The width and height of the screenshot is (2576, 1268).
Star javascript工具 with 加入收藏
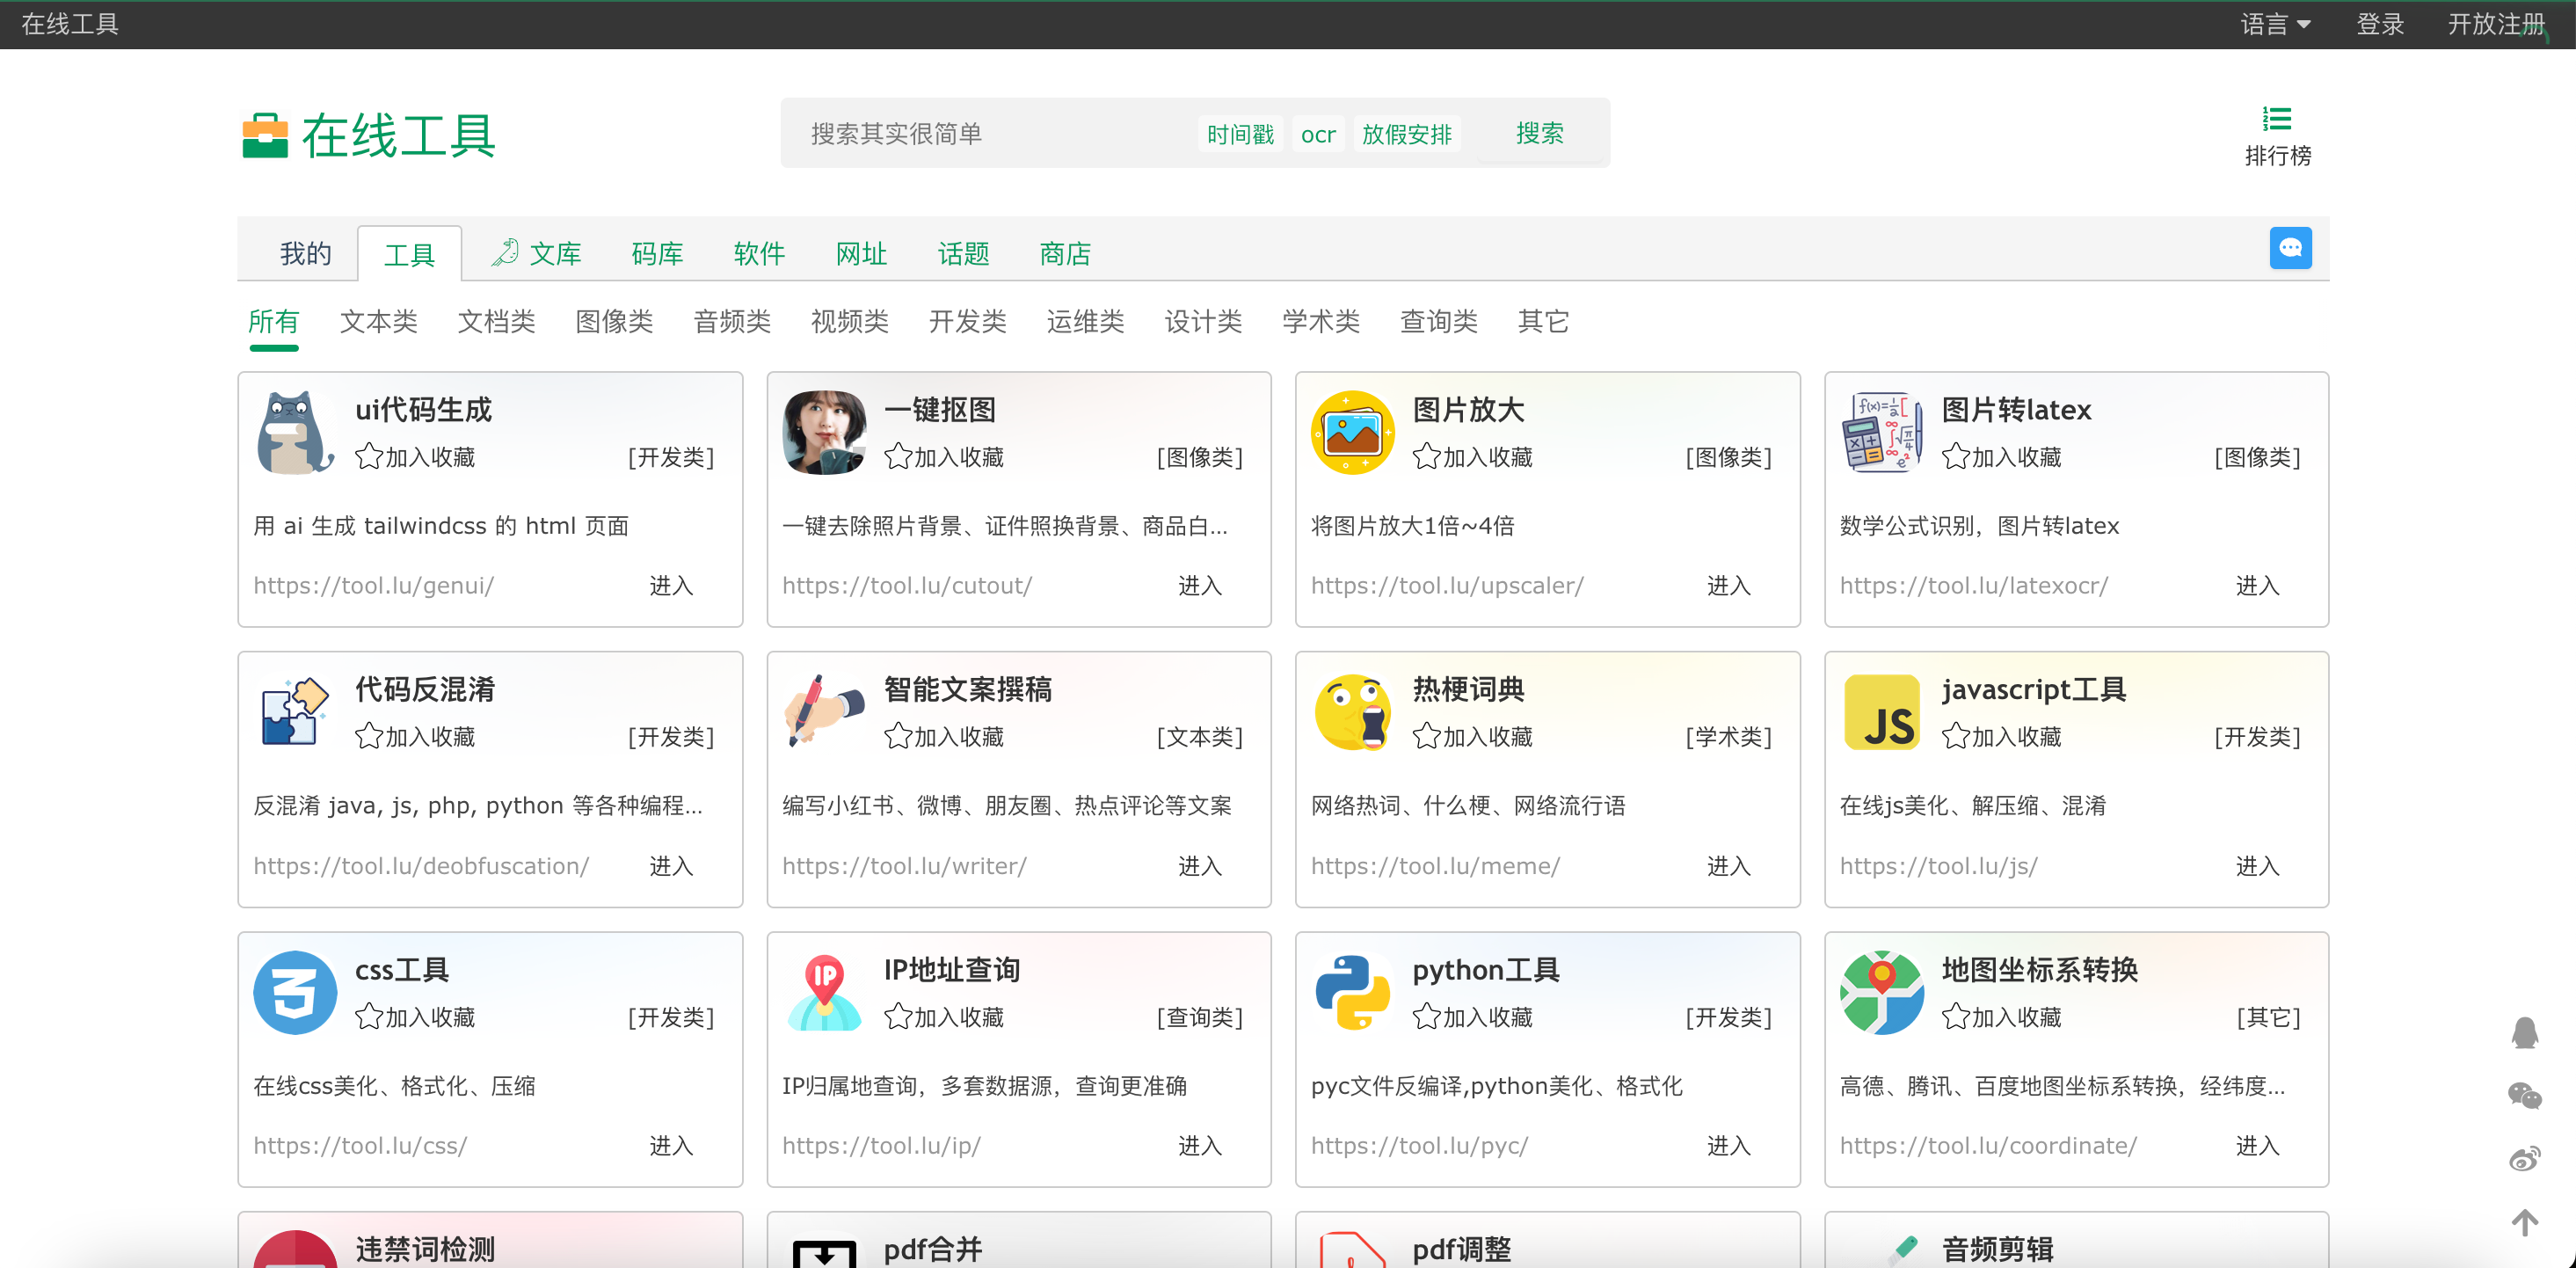pyautogui.click(x=2002, y=737)
